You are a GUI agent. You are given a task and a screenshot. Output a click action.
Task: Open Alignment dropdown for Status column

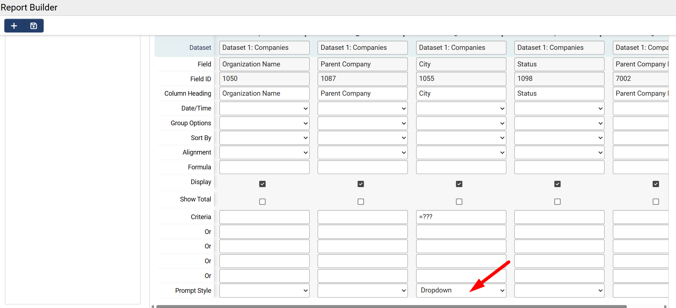(x=559, y=153)
